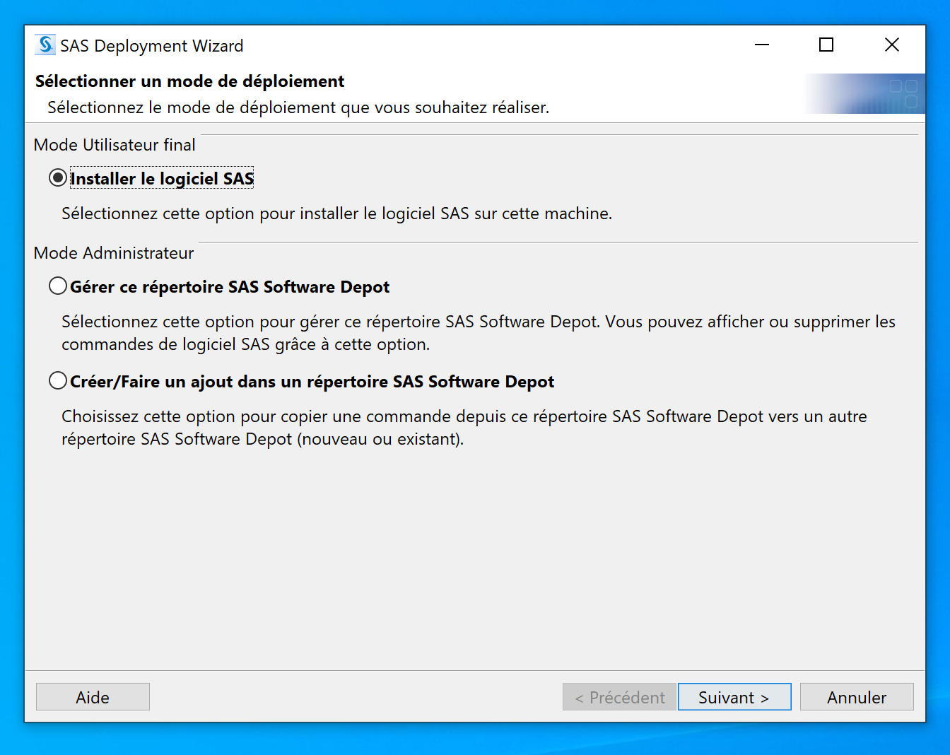Click the "SAS Deployment Wizard" title bar text
The height and width of the screenshot is (755, 950).
[151, 46]
